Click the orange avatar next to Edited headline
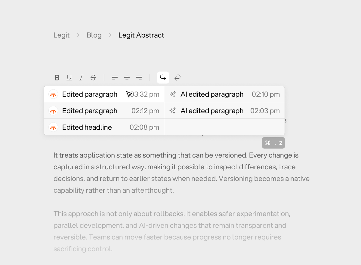Screen dimensions: 361x265 tap(53, 127)
